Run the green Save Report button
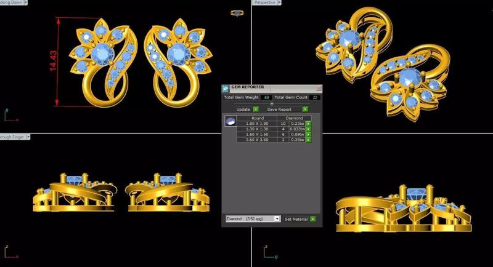 coord(305,109)
